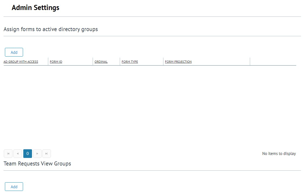The image size is (307, 192).
Task: Click the divider under Team Requests View Groups
Action: (152, 170)
